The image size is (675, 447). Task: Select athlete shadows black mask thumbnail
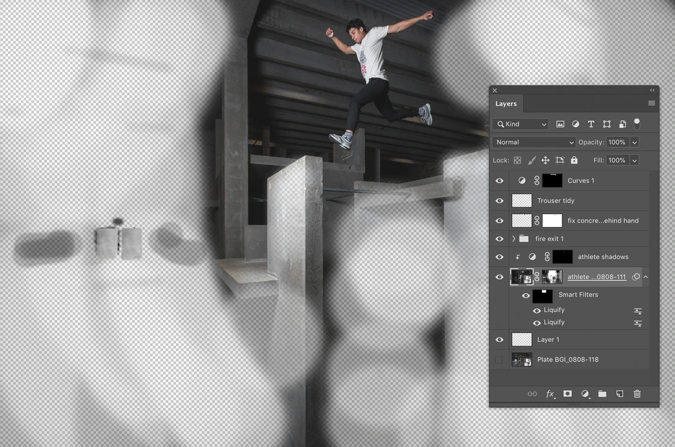563,257
